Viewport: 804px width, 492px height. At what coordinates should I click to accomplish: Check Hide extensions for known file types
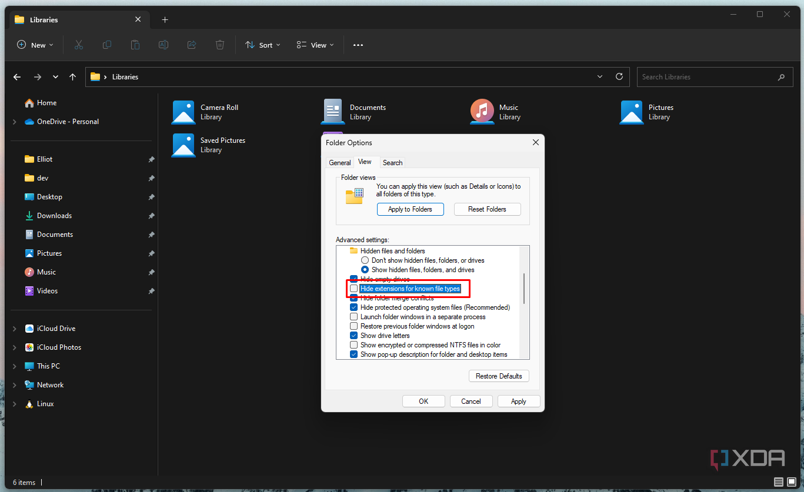(x=353, y=289)
